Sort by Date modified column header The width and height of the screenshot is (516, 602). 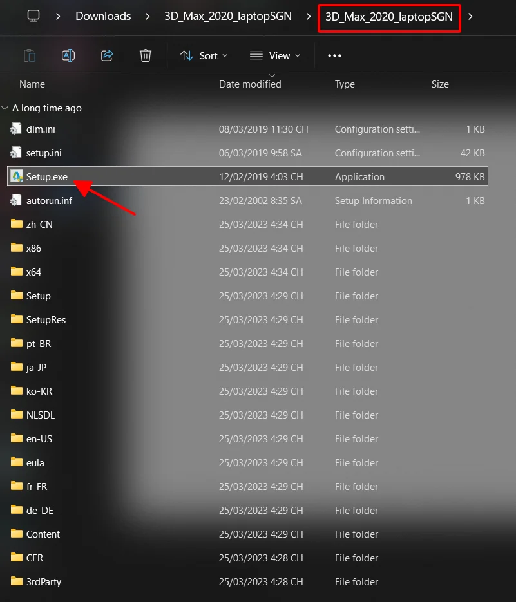(250, 84)
